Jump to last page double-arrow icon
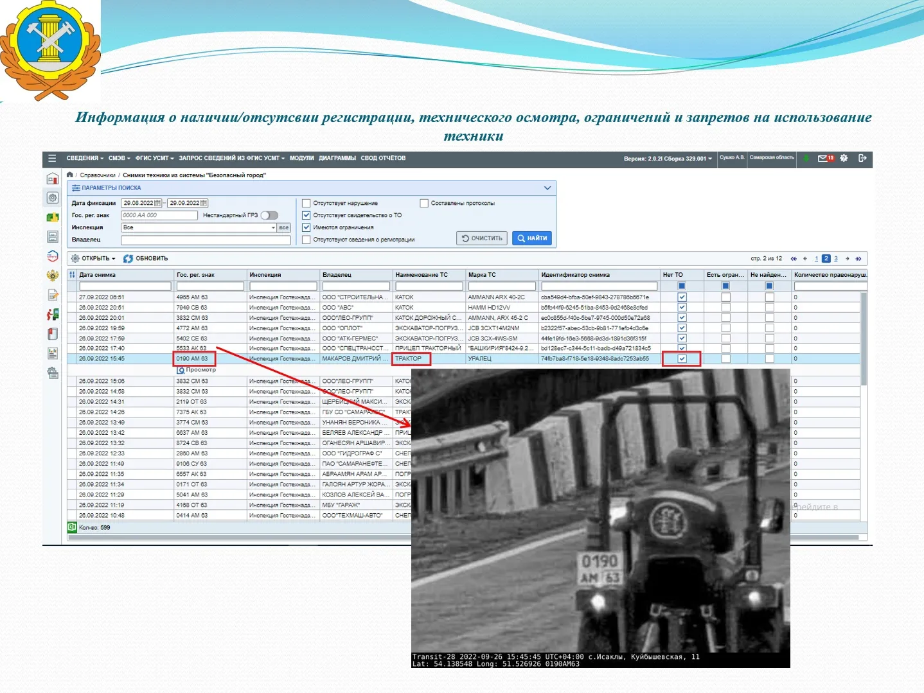 (858, 259)
